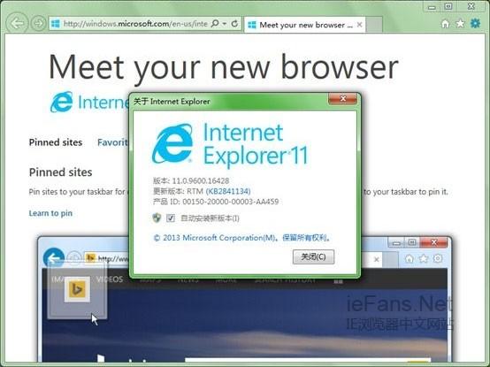Open the address bar autocomplete dropdown arrow
Screen dimensions: 490x367
click(225, 23)
